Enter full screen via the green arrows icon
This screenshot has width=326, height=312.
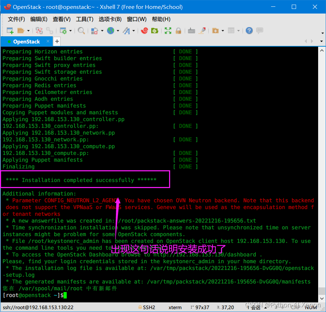[168, 31]
